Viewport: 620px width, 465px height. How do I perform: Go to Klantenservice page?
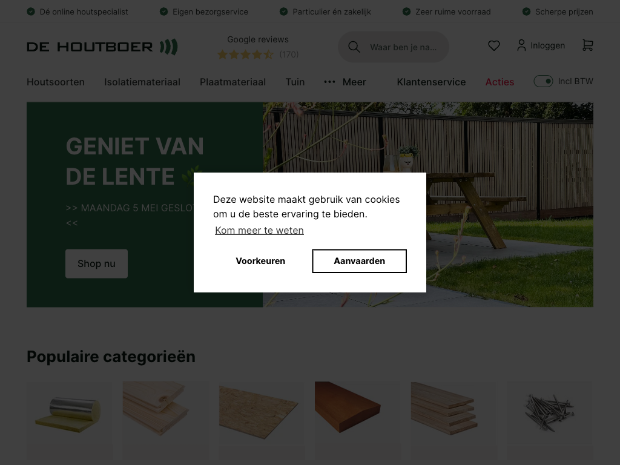click(x=431, y=82)
